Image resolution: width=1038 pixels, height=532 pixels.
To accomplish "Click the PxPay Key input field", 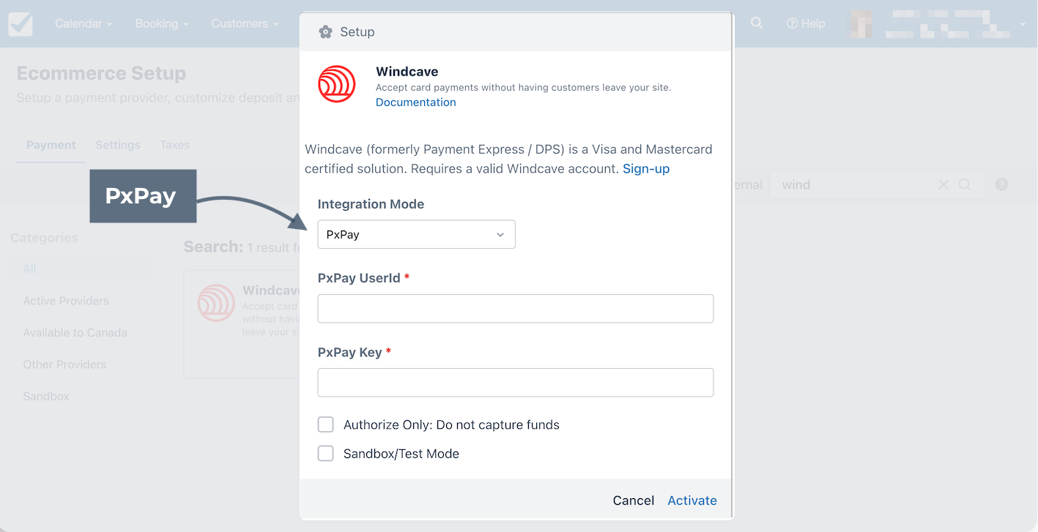I will tap(516, 383).
